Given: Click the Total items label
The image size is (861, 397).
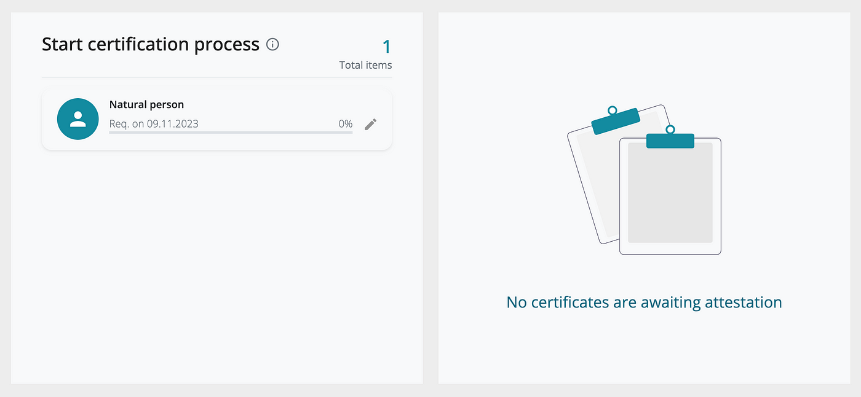Looking at the screenshot, I should (365, 65).
